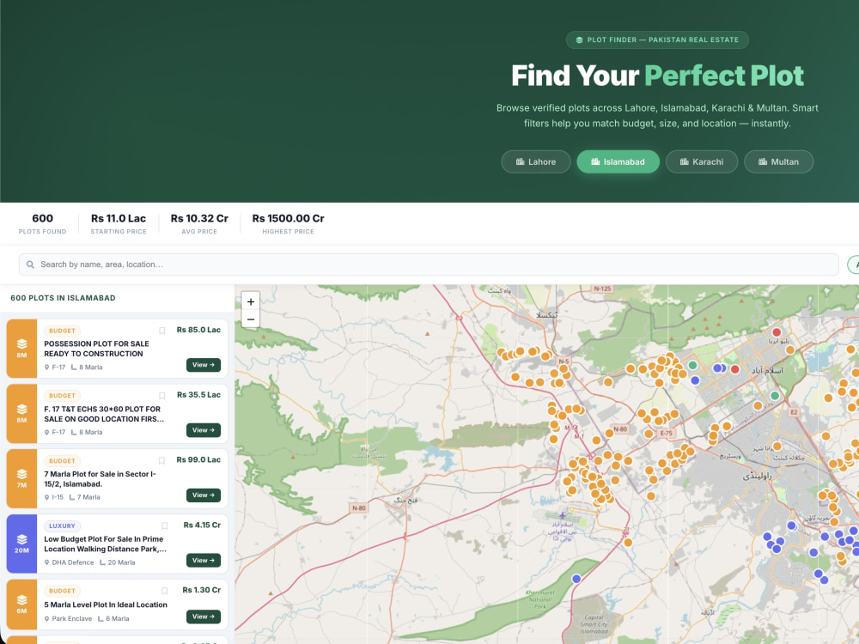This screenshot has width=859, height=644.
Task: Click the 8M layers icon on Rs 85.0 Lac card
Action: (22, 344)
